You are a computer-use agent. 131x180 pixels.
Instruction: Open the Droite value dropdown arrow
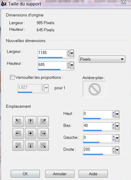(x=117, y=150)
